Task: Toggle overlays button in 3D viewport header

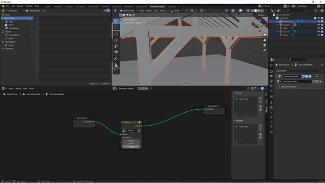Action: pyautogui.click(x=240, y=11)
